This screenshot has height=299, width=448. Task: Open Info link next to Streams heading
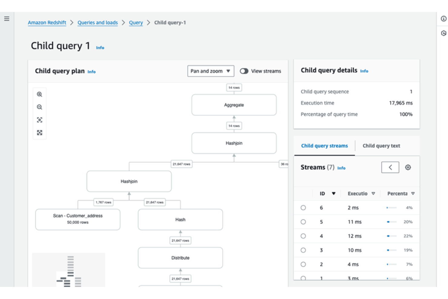point(341,168)
